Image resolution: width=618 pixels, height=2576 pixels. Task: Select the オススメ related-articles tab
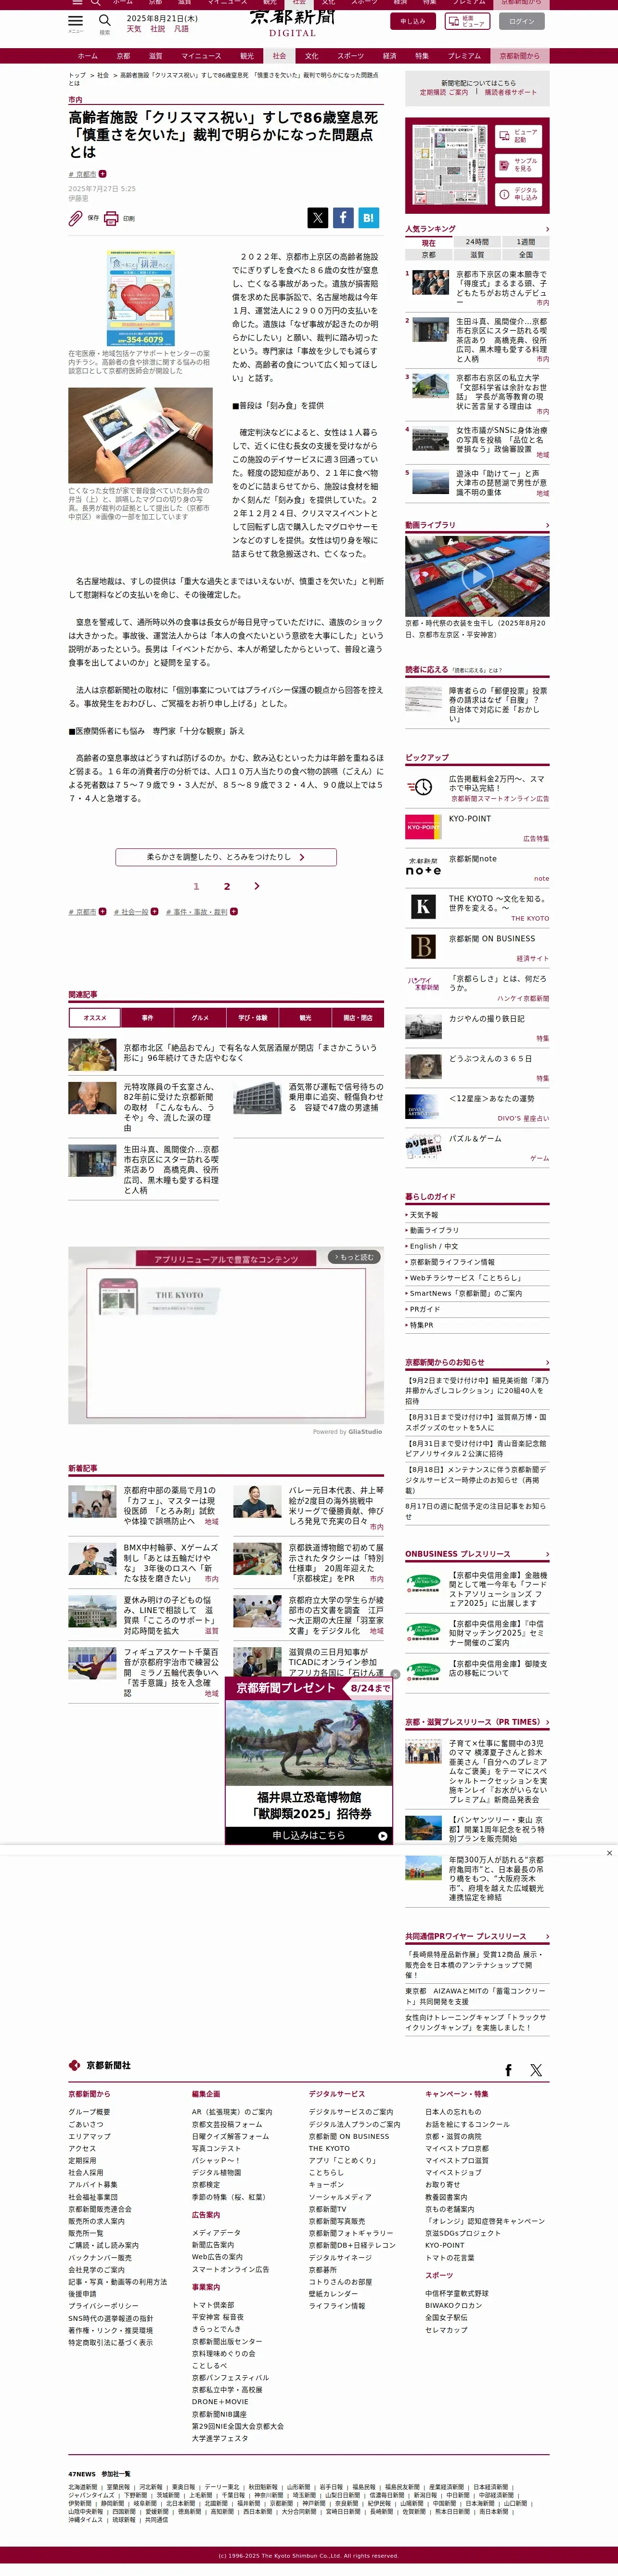pos(94,1018)
